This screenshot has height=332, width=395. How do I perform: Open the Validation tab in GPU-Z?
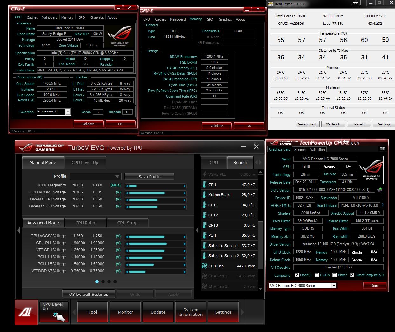coord(317,150)
